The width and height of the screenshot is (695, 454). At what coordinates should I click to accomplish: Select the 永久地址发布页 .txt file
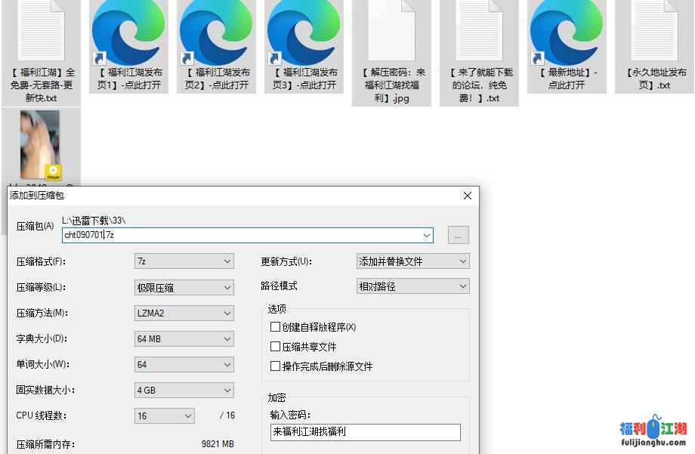[x=655, y=34]
